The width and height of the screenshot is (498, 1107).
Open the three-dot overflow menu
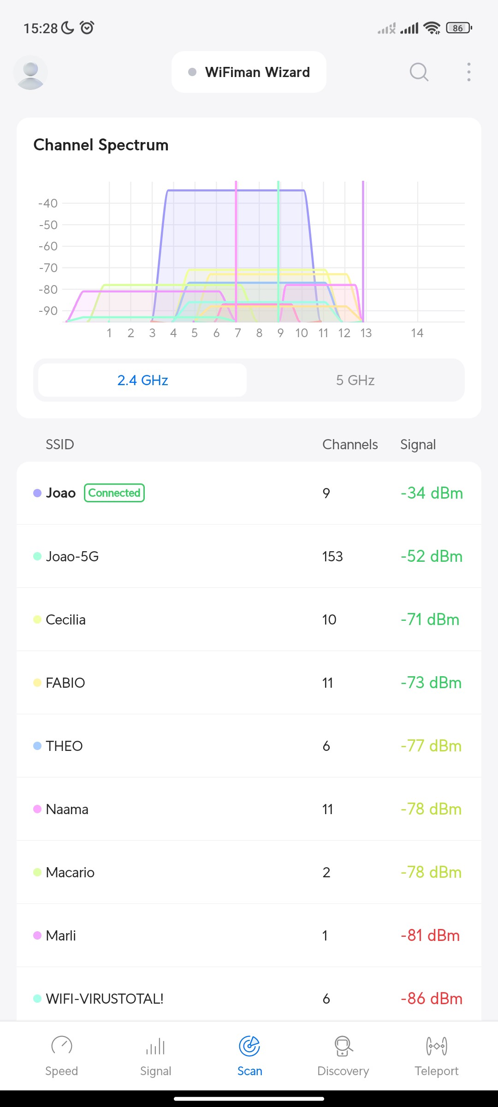tap(468, 72)
